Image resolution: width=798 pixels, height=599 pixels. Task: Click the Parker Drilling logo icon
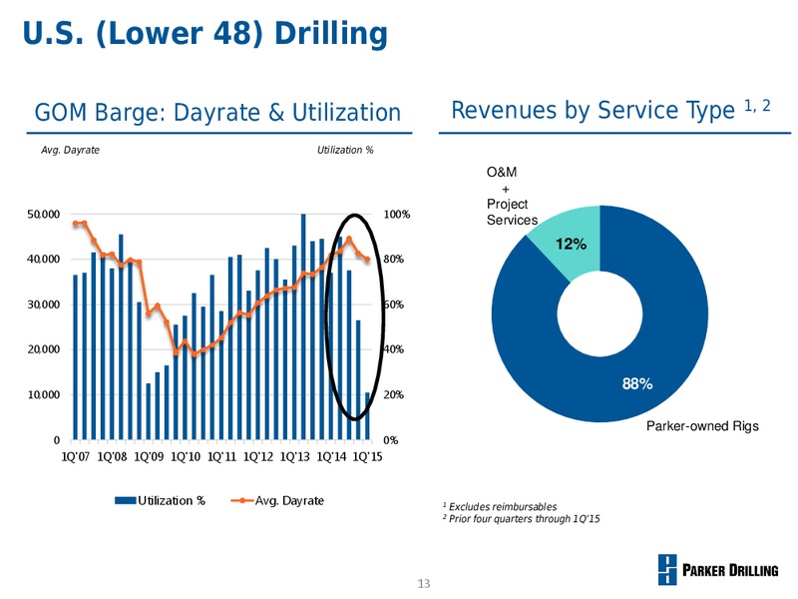(x=667, y=569)
